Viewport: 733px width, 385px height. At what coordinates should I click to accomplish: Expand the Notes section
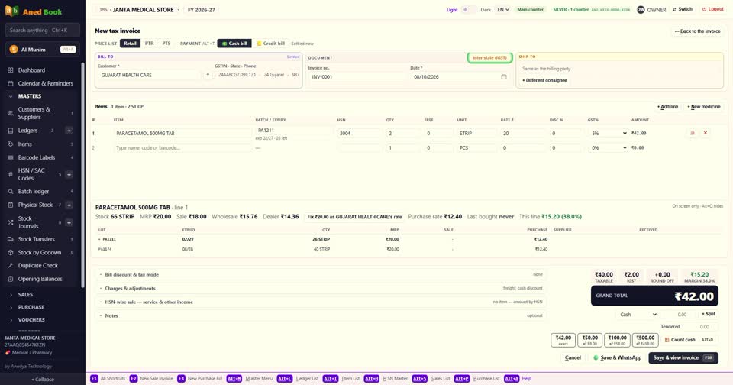coord(321,315)
